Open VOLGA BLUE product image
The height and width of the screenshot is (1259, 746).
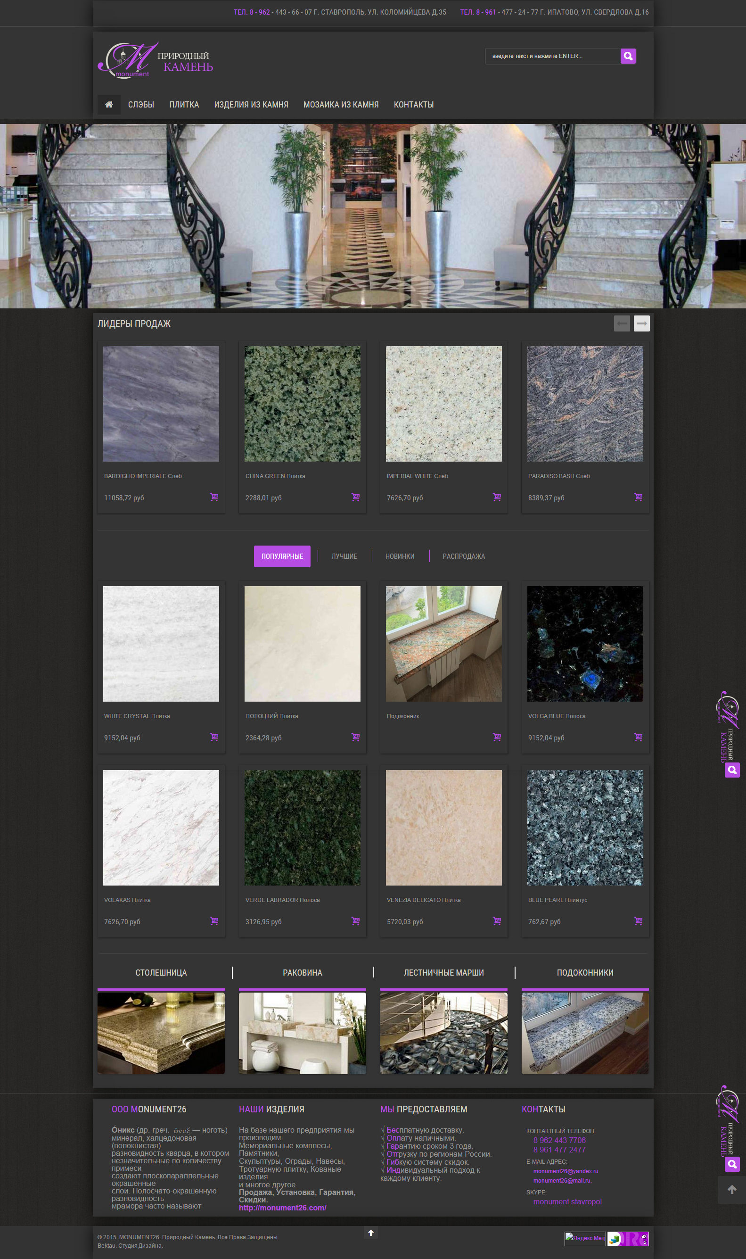pyautogui.click(x=585, y=643)
